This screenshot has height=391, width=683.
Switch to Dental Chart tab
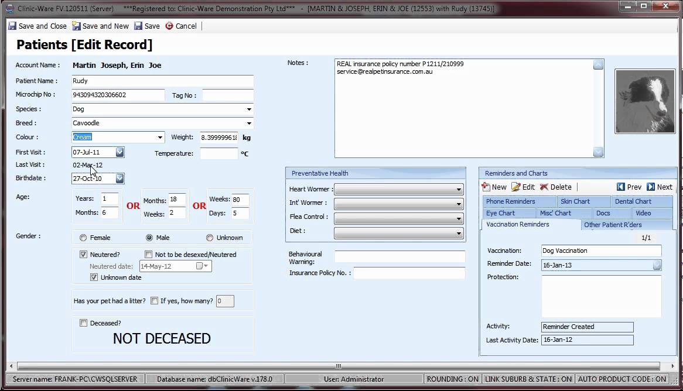coord(642,201)
